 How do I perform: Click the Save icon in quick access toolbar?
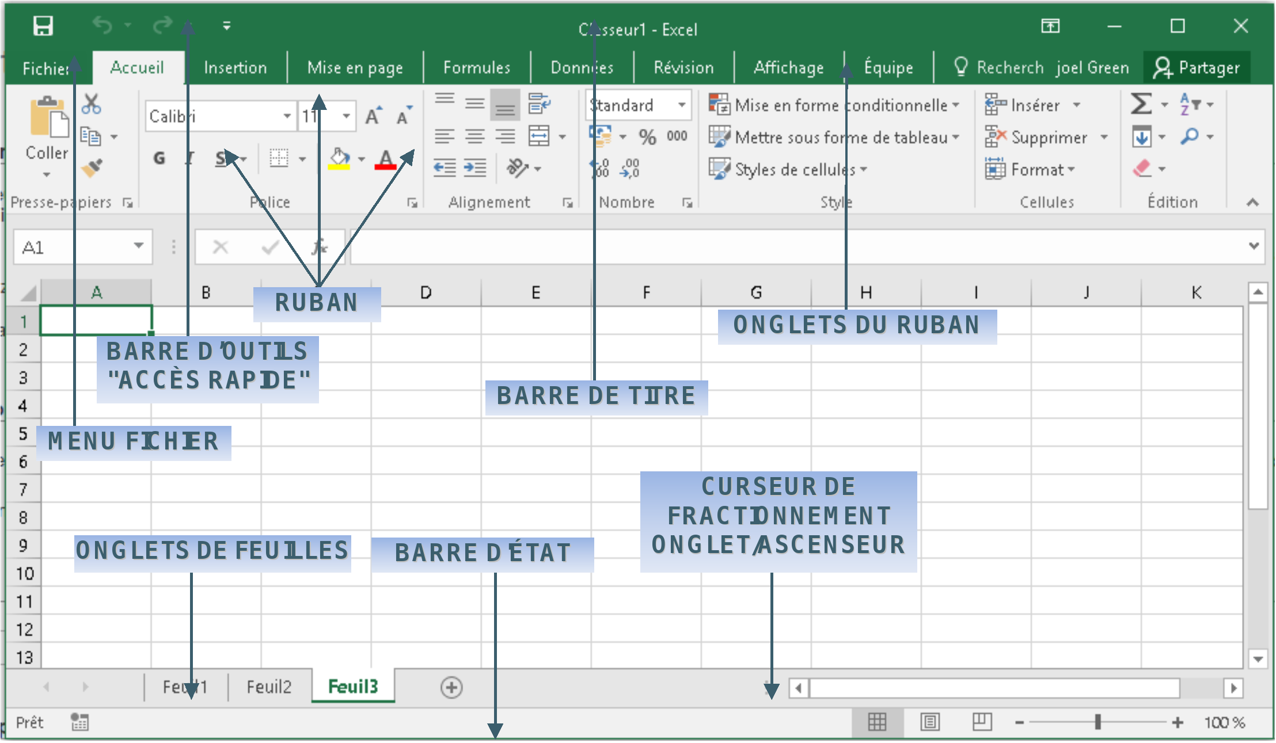[x=43, y=26]
